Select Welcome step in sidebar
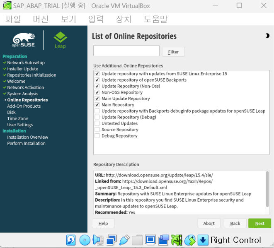 [x=16, y=81]
